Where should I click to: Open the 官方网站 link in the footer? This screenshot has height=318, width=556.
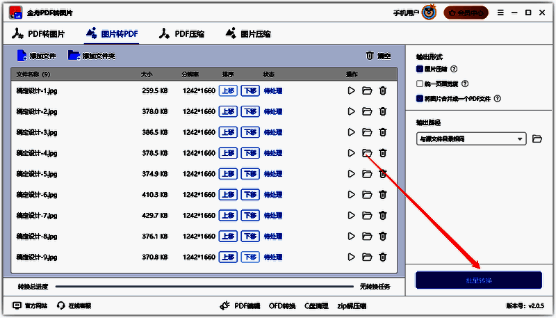coord(30,305)
